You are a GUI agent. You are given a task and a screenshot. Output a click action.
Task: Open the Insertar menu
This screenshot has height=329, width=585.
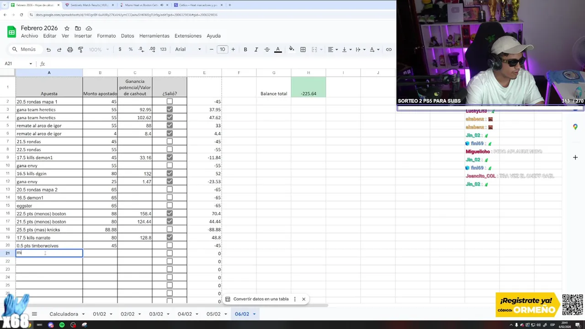(x=83, y=36)
